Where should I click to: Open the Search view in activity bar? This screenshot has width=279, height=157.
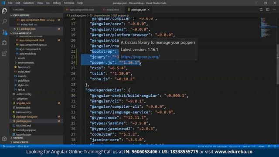(x=4, y=21)
